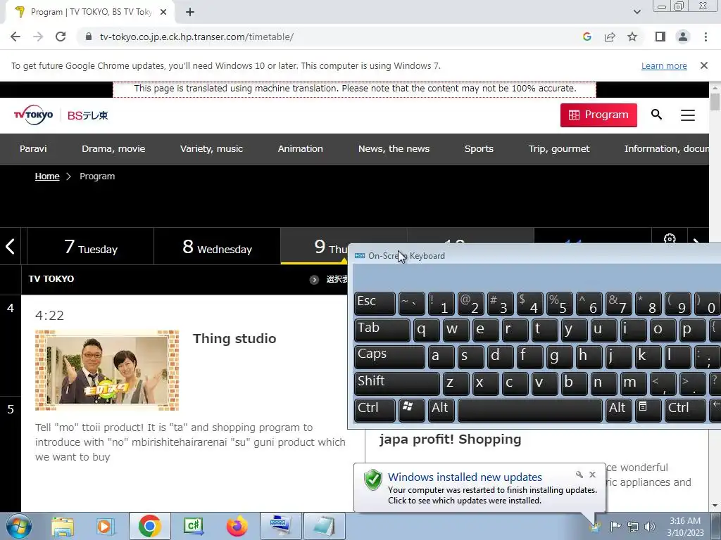
Task: Open Action Center flag icon
Action: tap(615, 527)
